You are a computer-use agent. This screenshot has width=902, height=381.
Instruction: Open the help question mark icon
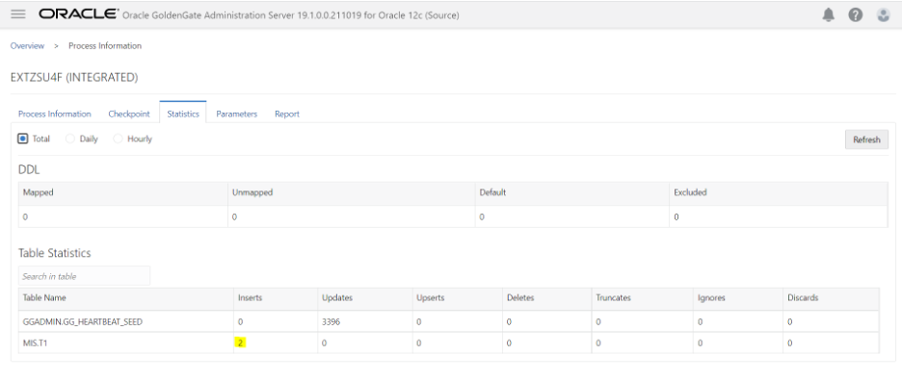click(x=856, y=15)
